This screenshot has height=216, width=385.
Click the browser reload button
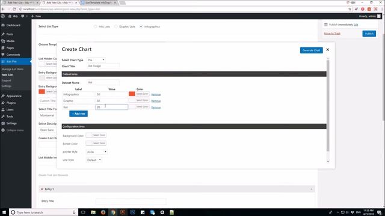14,9
